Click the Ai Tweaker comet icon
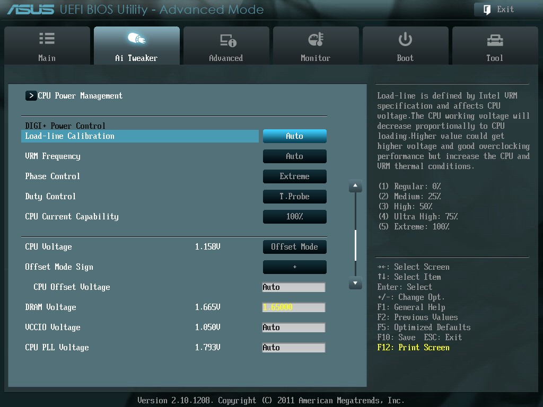Image resolution: width=543 pixels, height=407 pixels. 136,38
